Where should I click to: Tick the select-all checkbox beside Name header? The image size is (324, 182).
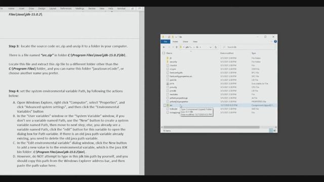[x=164, y=53]
